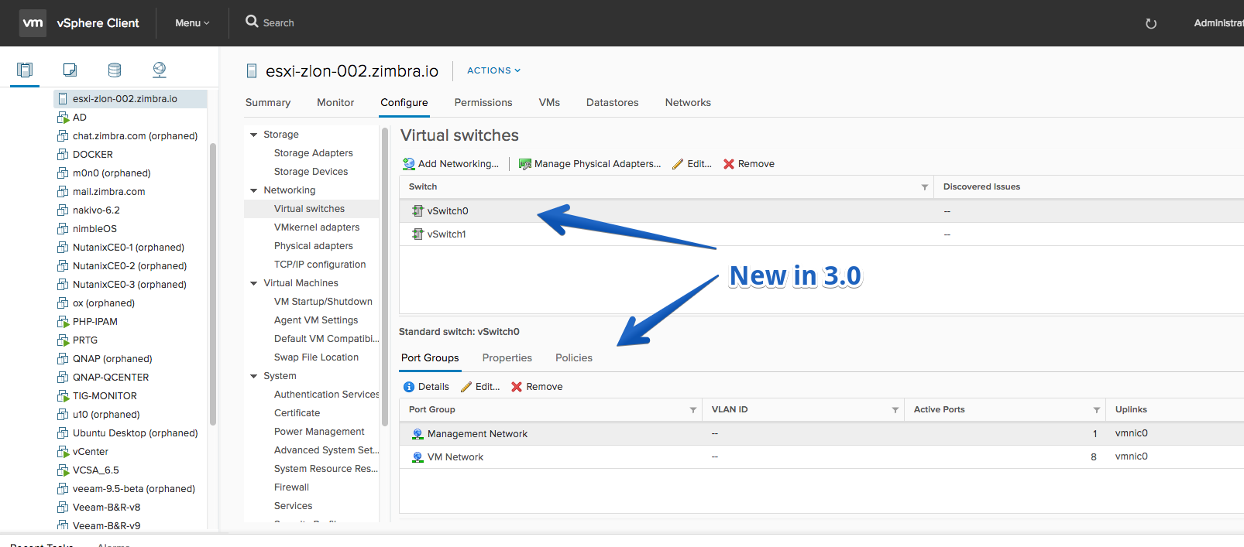The image size is (1244, 547).
Task: Open the Hosts and Clusters inventory view icon
Action: click(25, 70)
